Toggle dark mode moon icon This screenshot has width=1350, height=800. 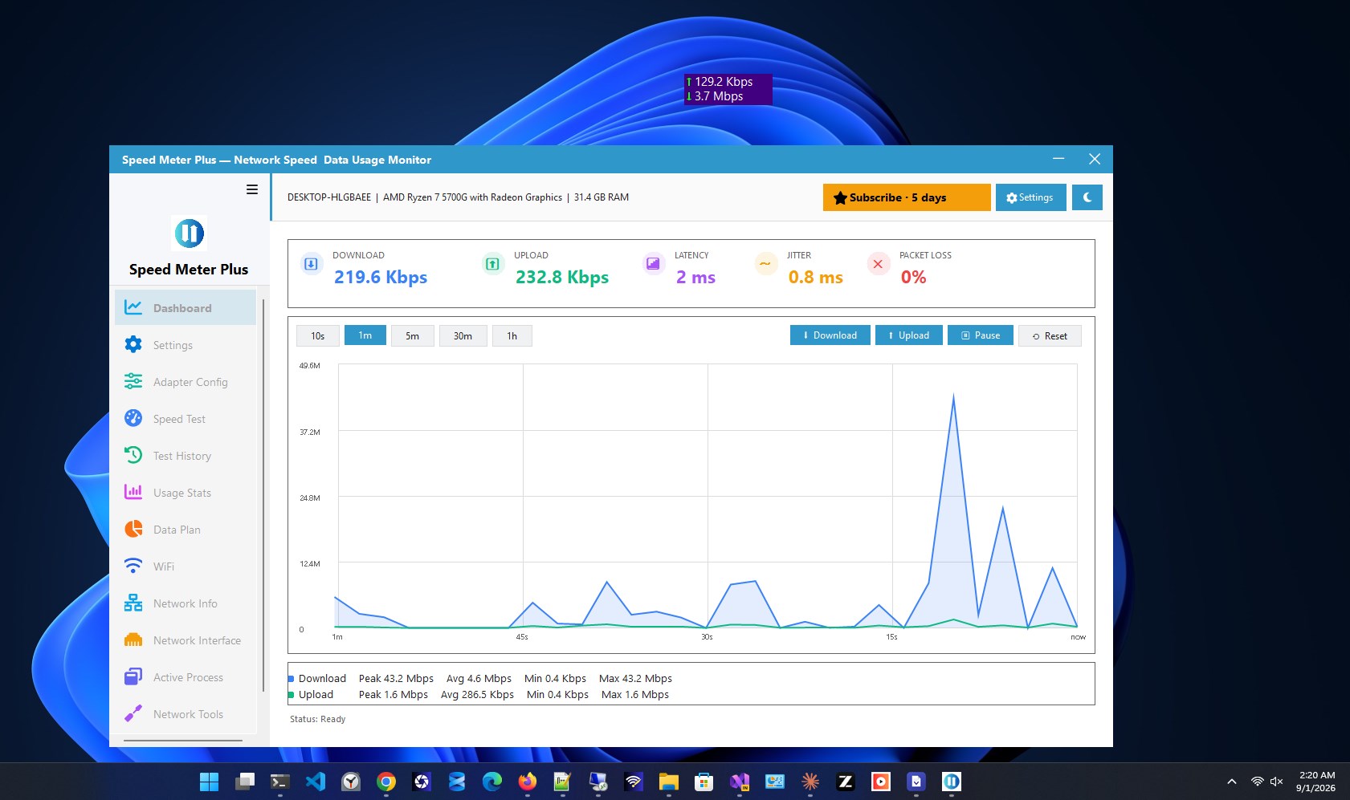coord(1087,197)
